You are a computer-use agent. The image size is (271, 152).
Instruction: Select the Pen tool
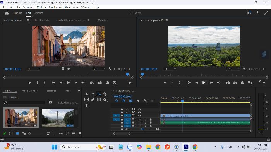[93, 99]
